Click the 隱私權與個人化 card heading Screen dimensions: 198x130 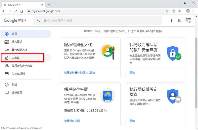click(x=78, y=45)
